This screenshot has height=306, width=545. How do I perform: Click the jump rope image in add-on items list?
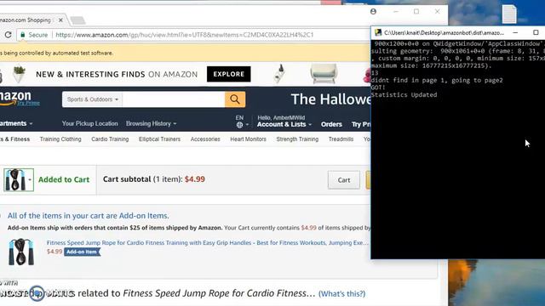21,252
